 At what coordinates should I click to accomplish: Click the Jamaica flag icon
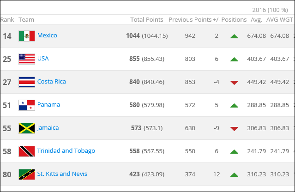coord(27,128)
